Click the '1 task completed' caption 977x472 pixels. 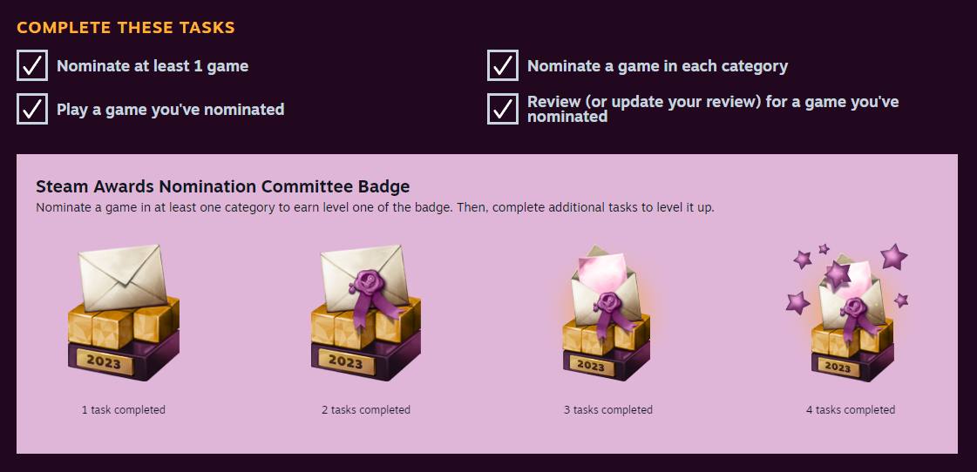point(123,410)
